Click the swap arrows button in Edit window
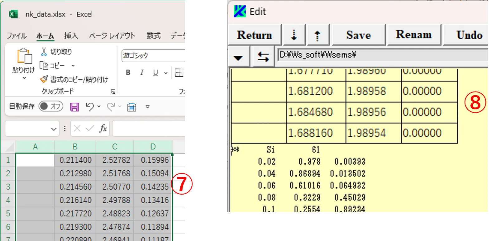The image size is (501, 241). tap(263, 57)
